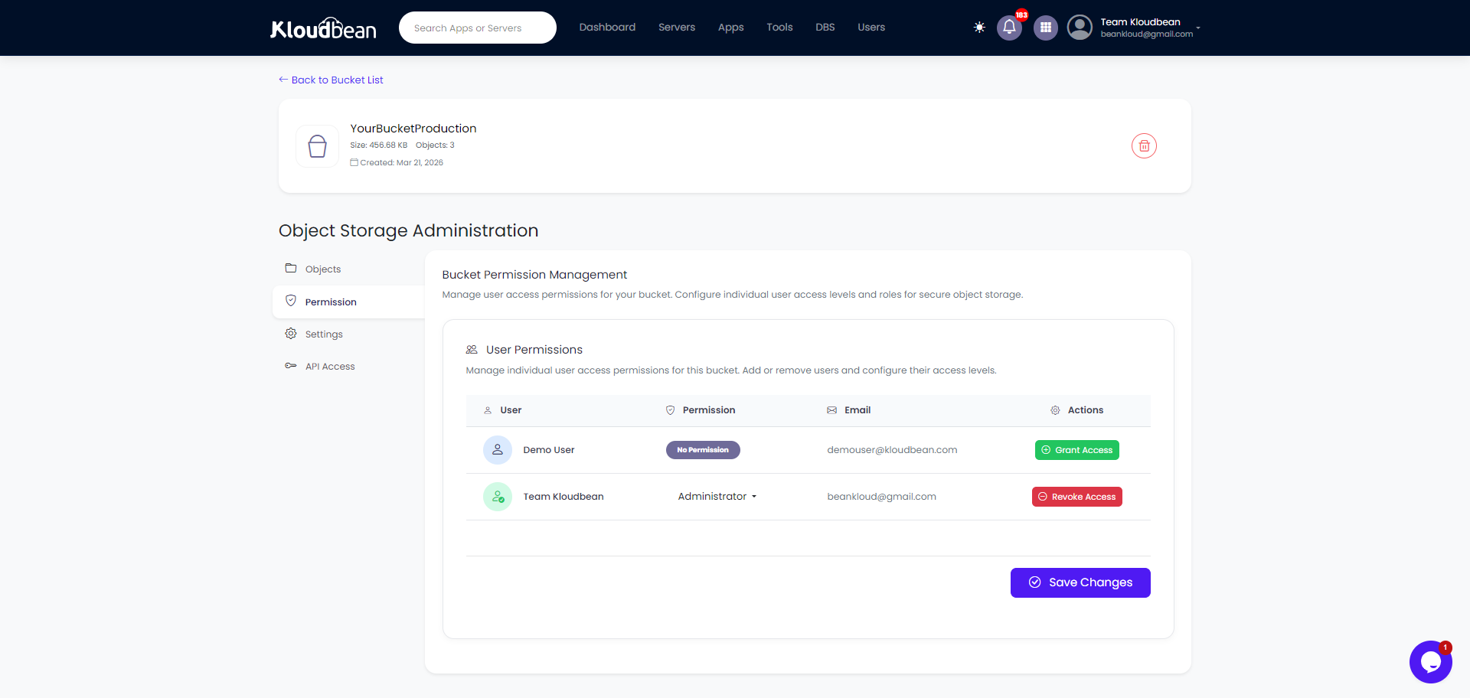1470x698 pixels.
Task: Click the Permission shield icon
Action: click(291, 300)
